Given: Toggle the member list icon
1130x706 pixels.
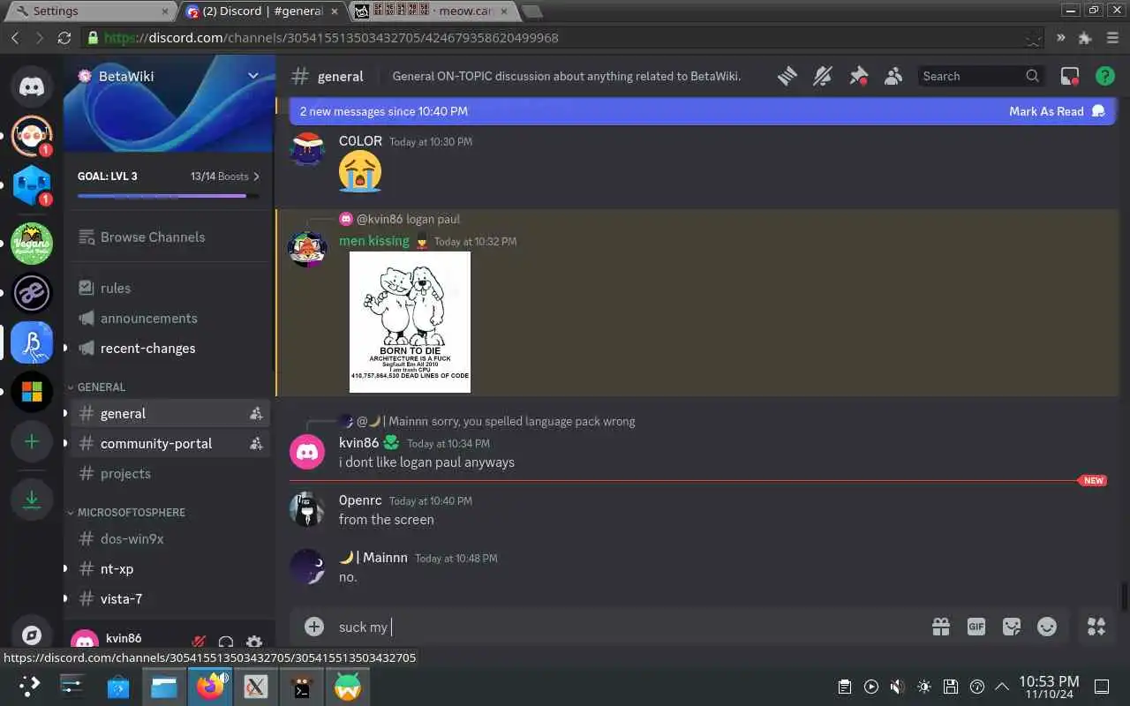Looking at the screenshot, I should tap(893, 77).
